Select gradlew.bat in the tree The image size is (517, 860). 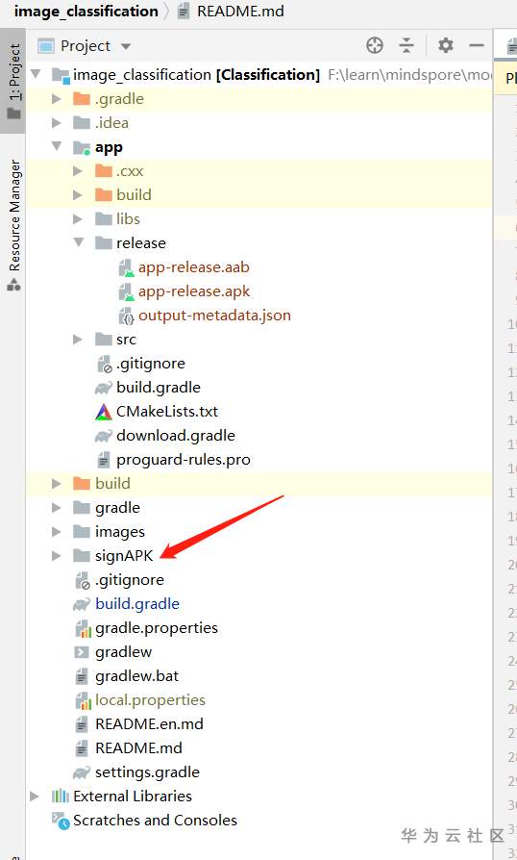pyautogui.click(x=136, y=675)
